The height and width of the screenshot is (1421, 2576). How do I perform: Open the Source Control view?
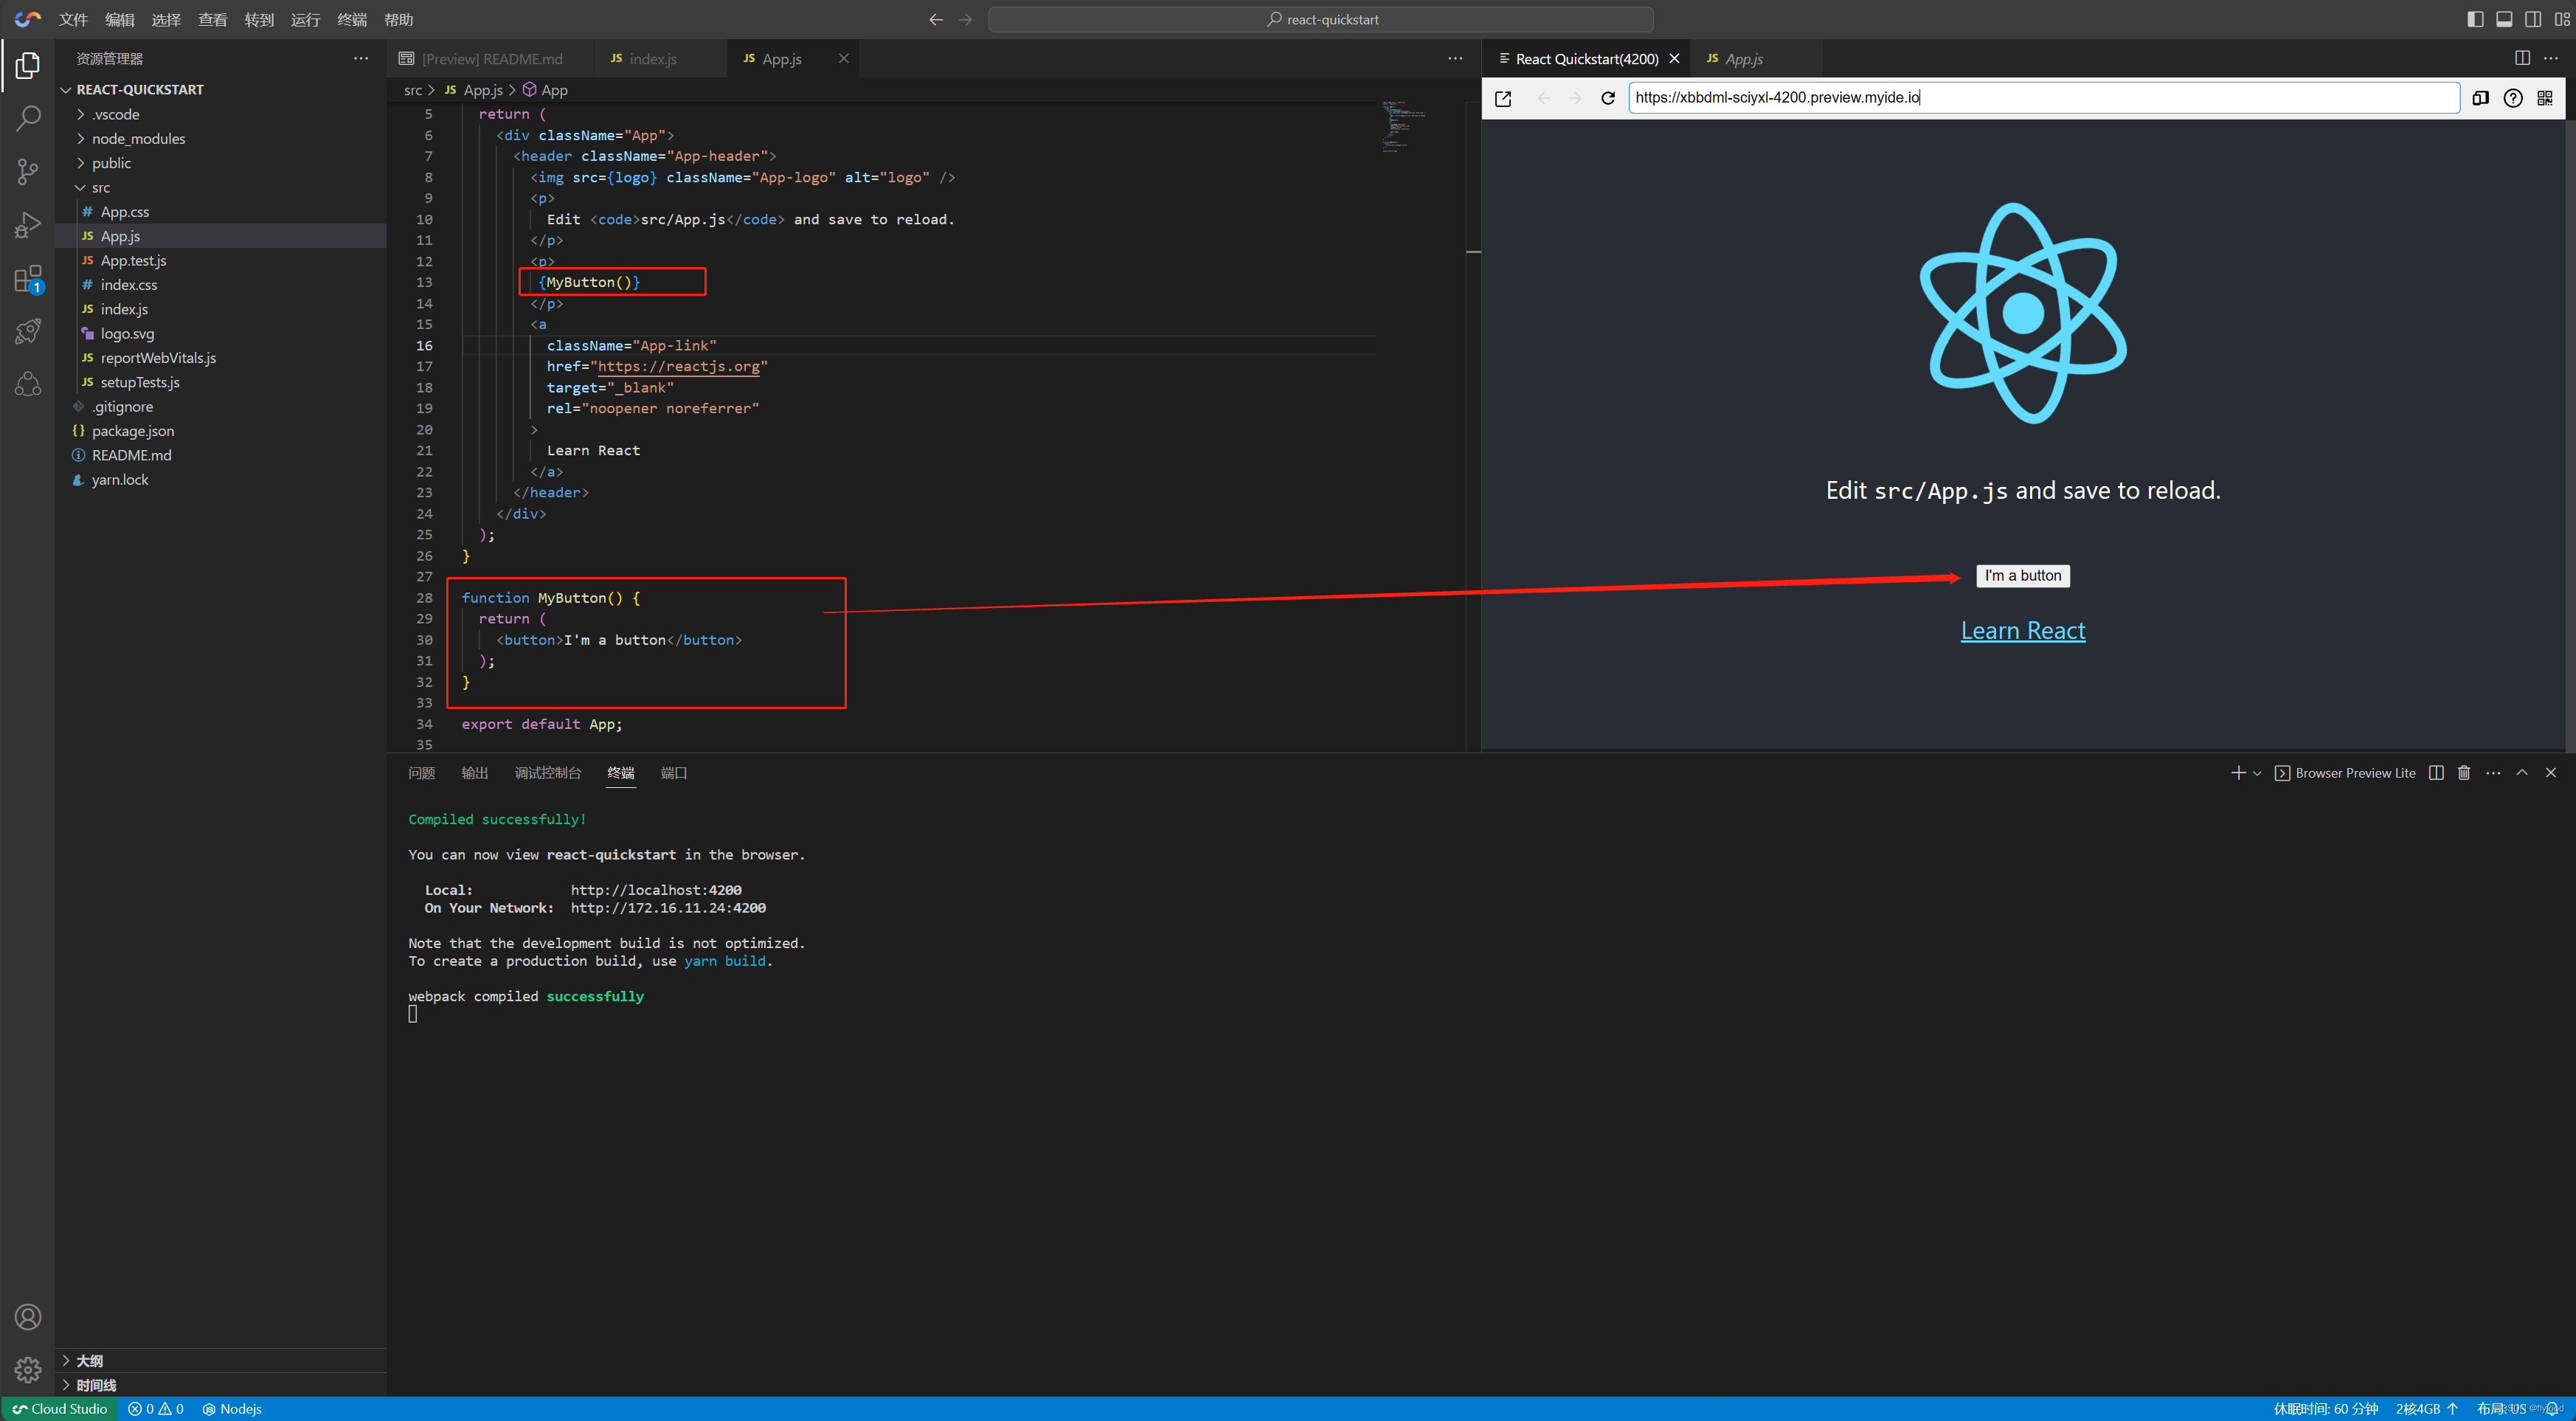(27, 171)
